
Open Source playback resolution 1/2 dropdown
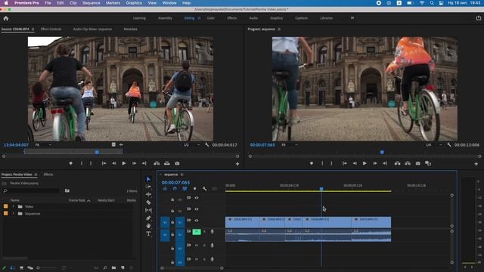(191, 144)
